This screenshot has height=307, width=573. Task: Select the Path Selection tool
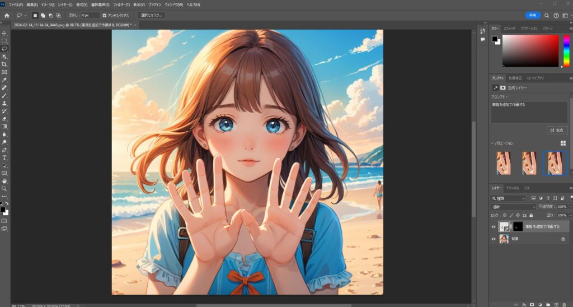point(4,165)
